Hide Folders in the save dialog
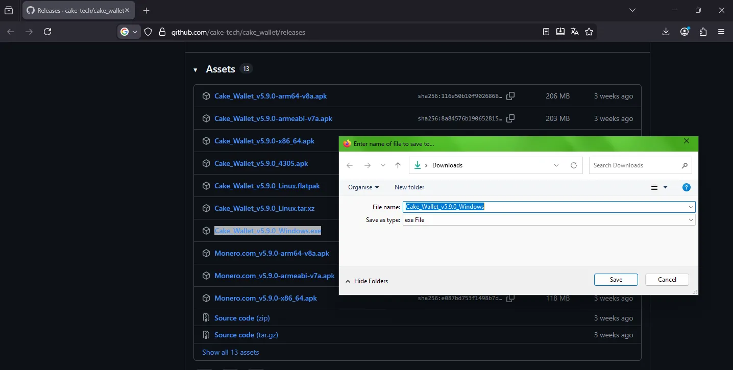Image resolution: width=733 pixels, height=370 pixels. 366,281
